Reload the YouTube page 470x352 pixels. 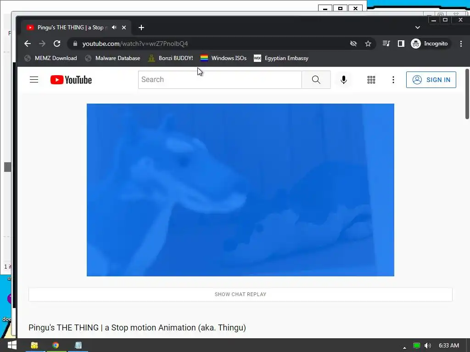[57, 44]
